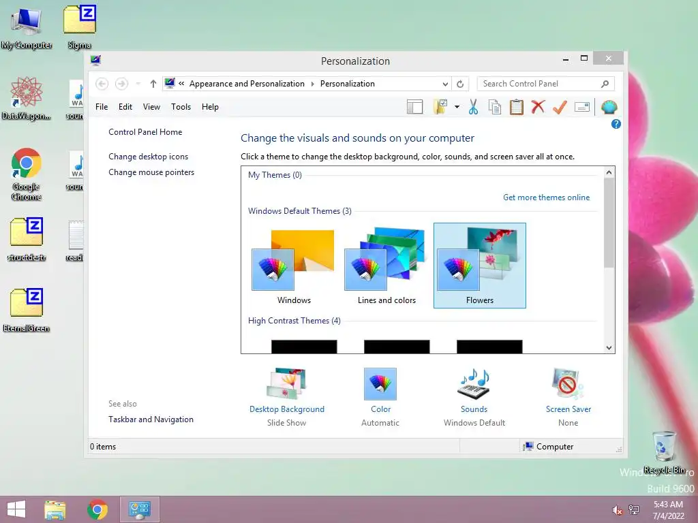The image size is (698, 523).
Task: Open the Color settings swatch icon
Action: [x=380, y=384]
